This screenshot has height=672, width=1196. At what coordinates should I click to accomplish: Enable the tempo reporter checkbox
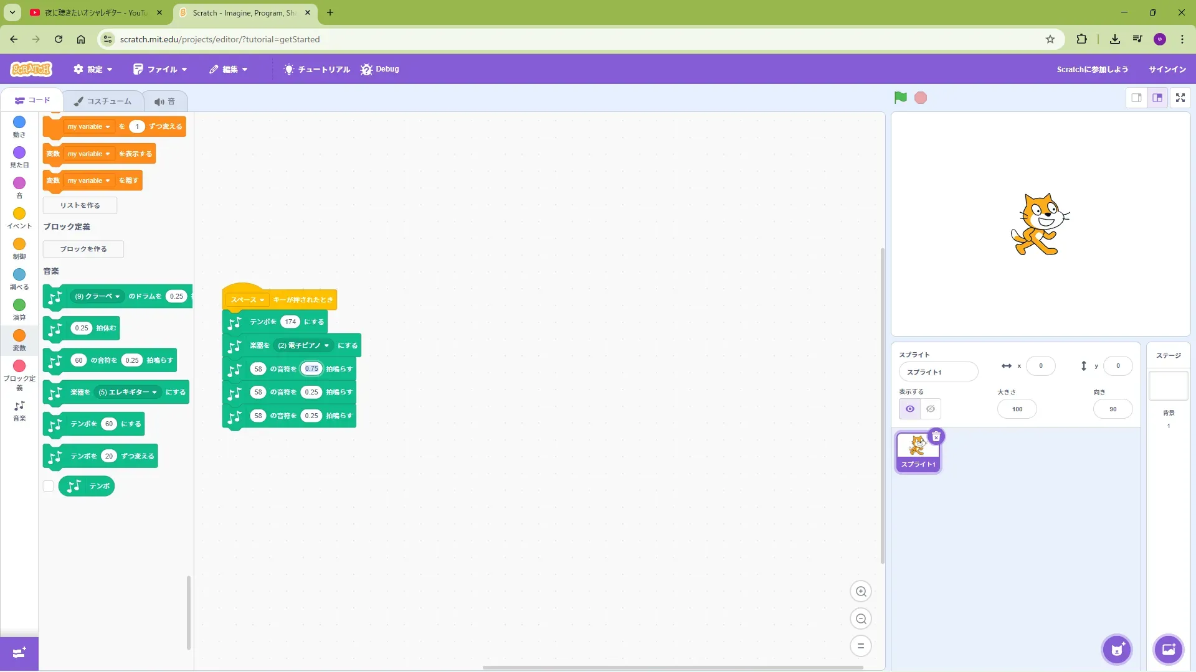pos(49,486)
